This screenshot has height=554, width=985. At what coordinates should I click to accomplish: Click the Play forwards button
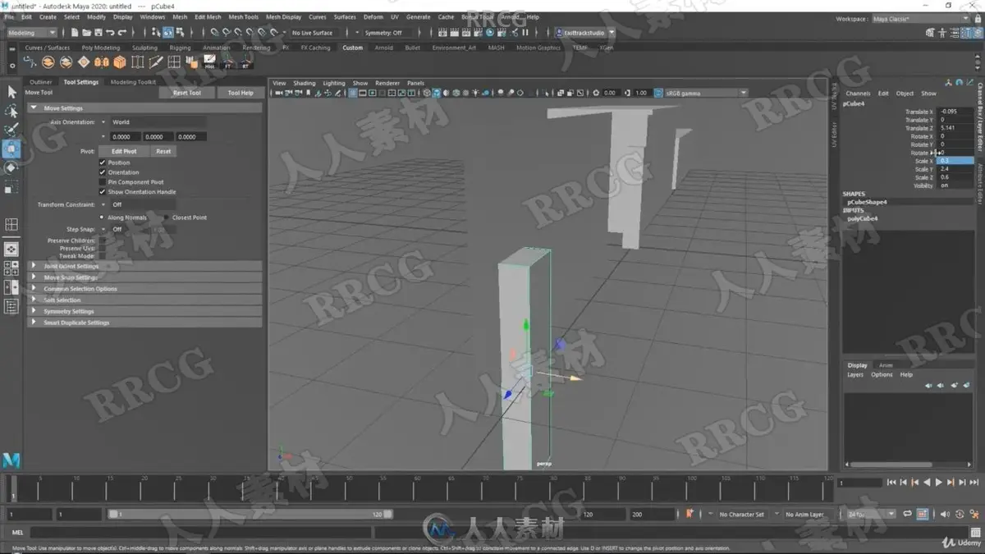[x=938, y=483]
